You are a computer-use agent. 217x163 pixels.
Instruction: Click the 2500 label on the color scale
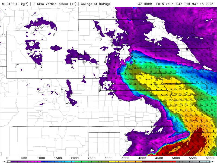92,158
